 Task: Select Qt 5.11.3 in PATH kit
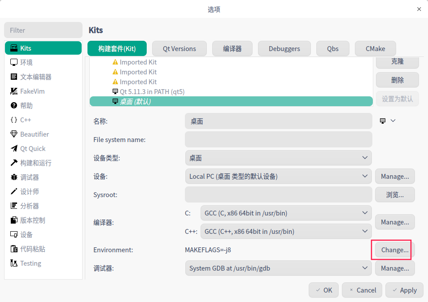pyautogui.click(x=152, y=92)
